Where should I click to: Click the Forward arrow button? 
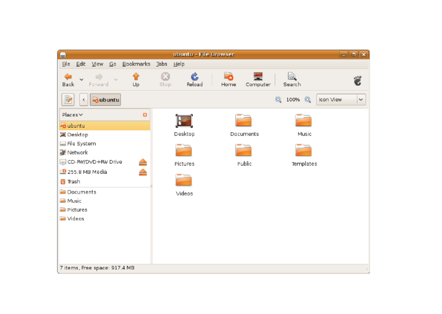(x=99, y=80)
